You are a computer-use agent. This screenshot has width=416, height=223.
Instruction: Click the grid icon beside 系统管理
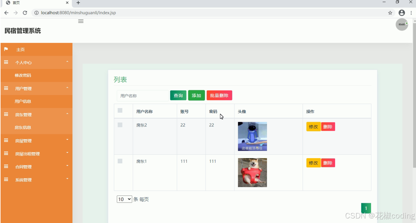6,179
